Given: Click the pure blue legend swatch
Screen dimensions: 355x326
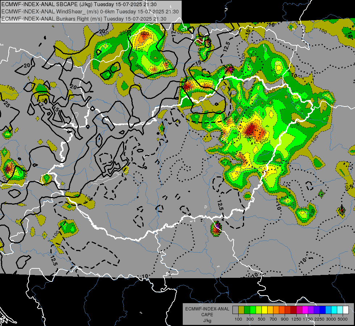Looking at the screenshot, I should coord(323,310).
